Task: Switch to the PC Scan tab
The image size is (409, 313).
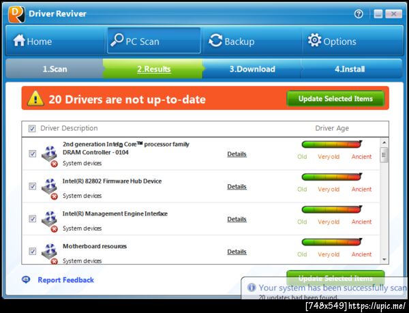Action: coord(154,41)
